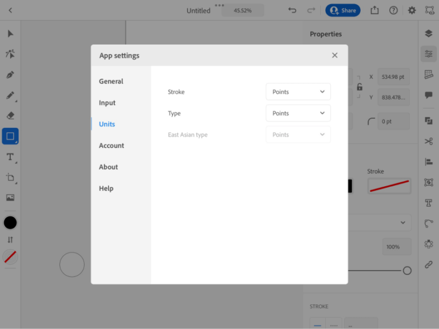This screenshot has width=439, height=329.
Task: Open the Type units dropdown
Action: click(298, 113)
